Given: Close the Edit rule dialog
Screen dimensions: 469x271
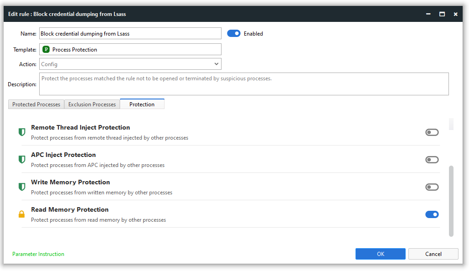Looking at the screenshot, I should click(455, 14).
